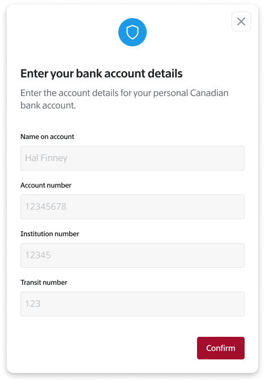Click the word "Confirm" on red button
This screenshot has height=382, width=265.
pyautogui.click(x=221, y=348)
